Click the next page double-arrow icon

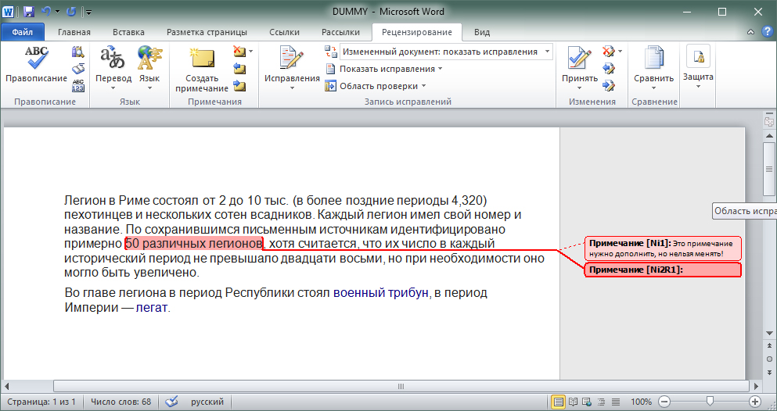(x=769, y=372)
